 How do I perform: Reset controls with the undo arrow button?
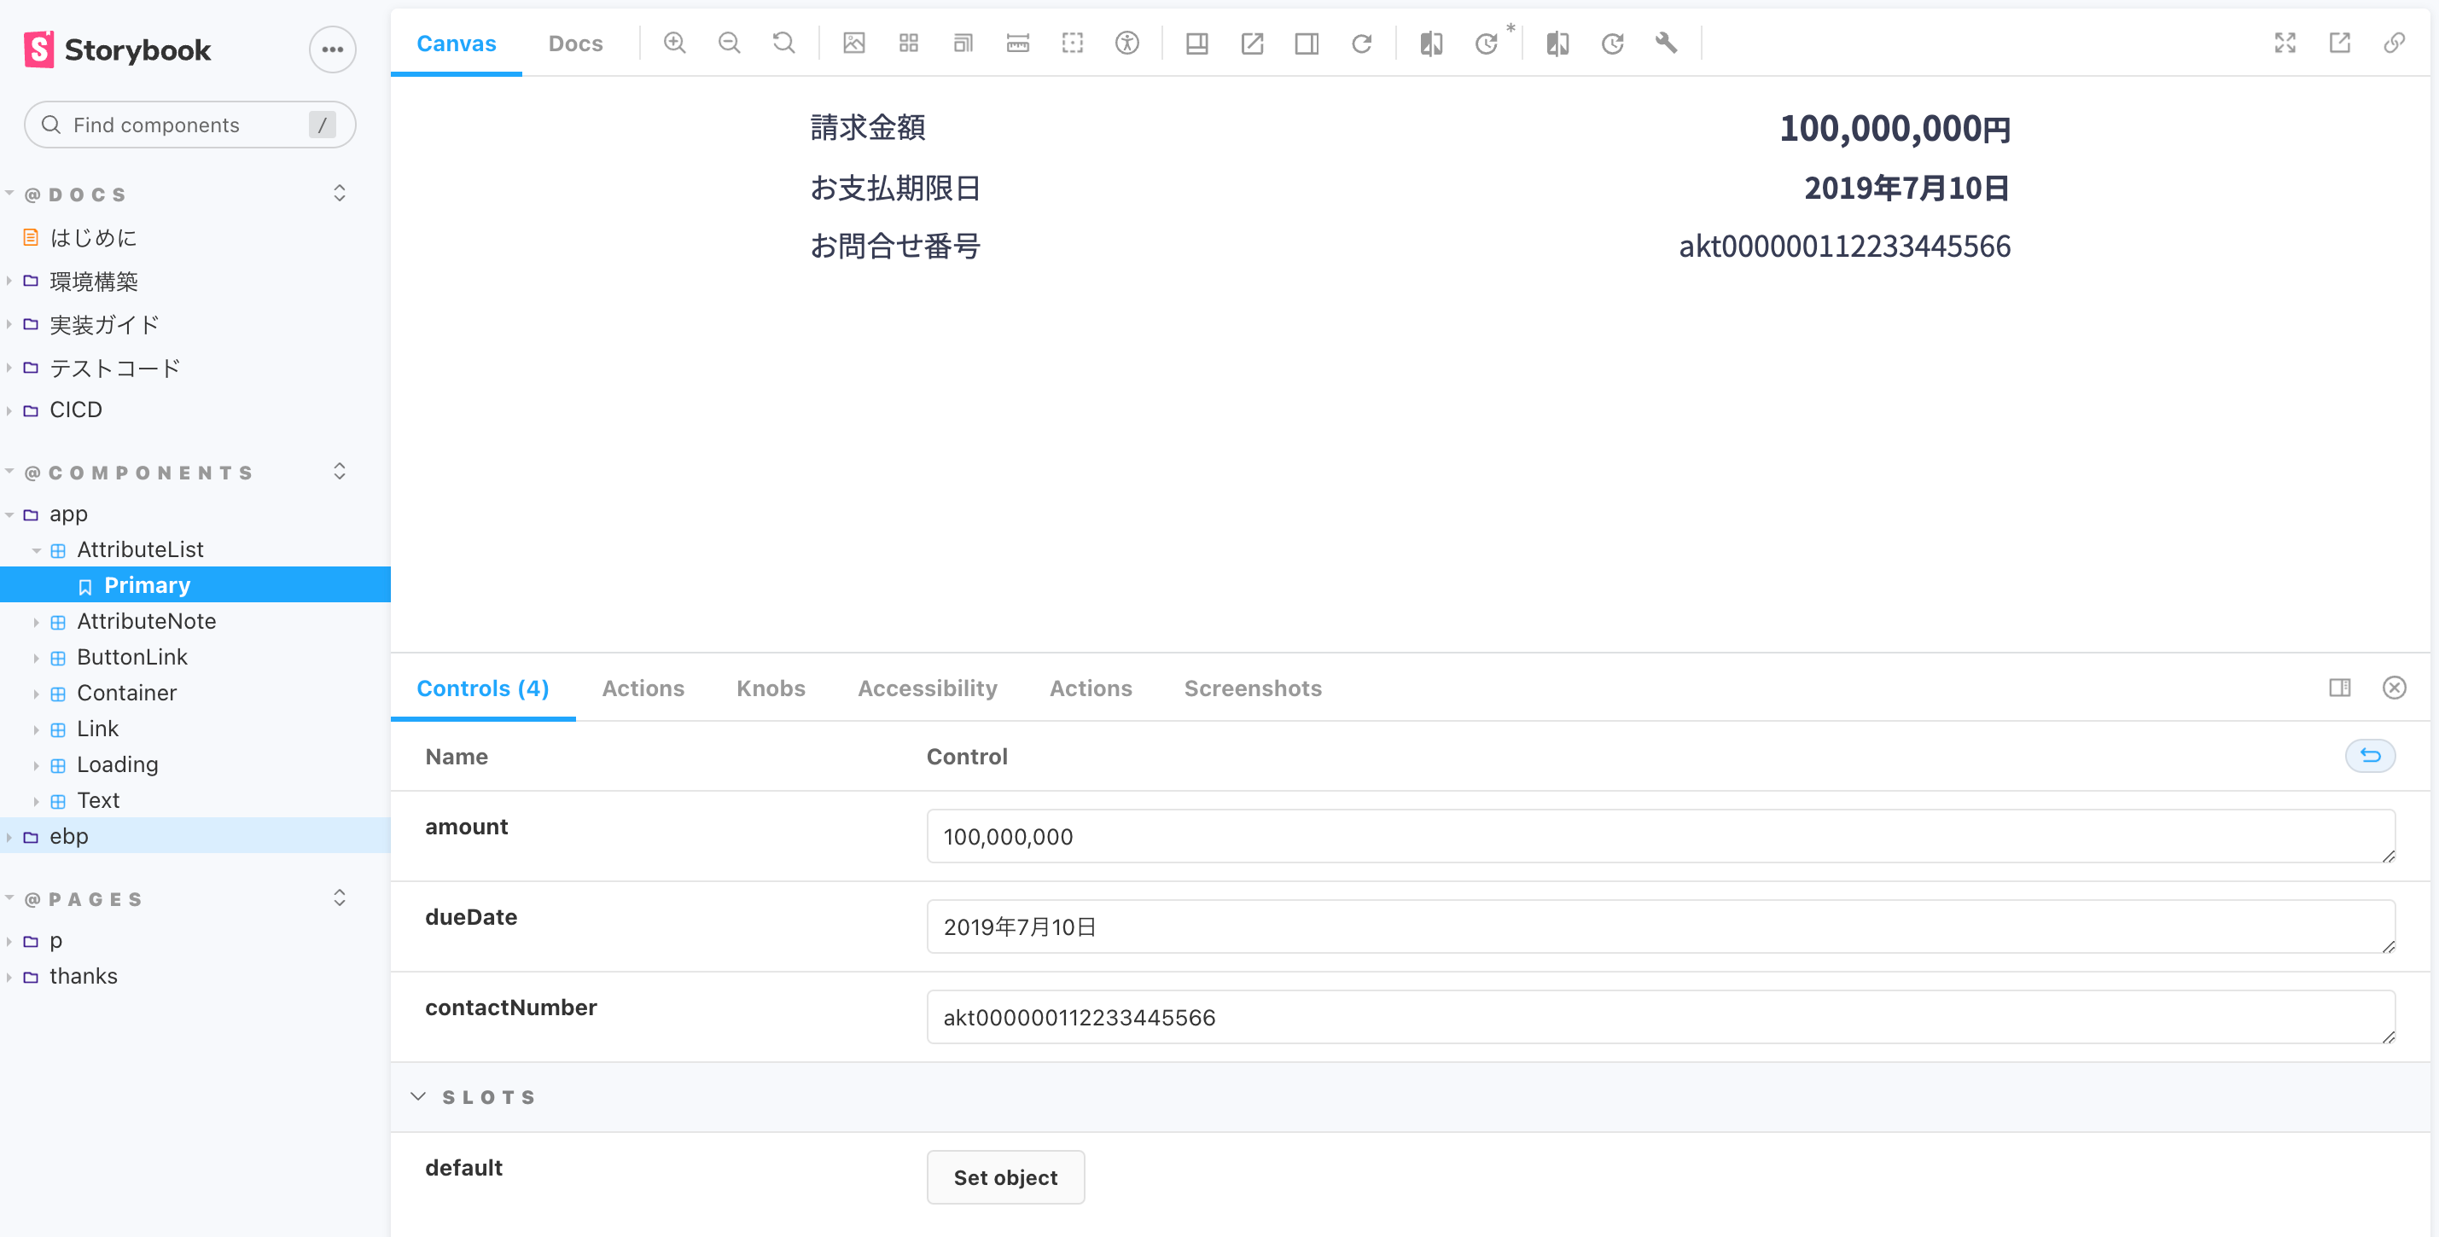[2370, 755]
